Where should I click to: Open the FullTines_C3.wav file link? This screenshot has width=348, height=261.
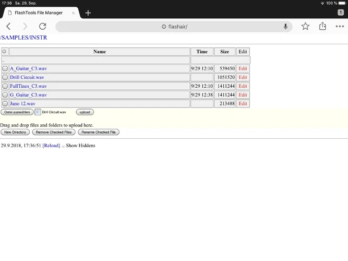point(28,86)
